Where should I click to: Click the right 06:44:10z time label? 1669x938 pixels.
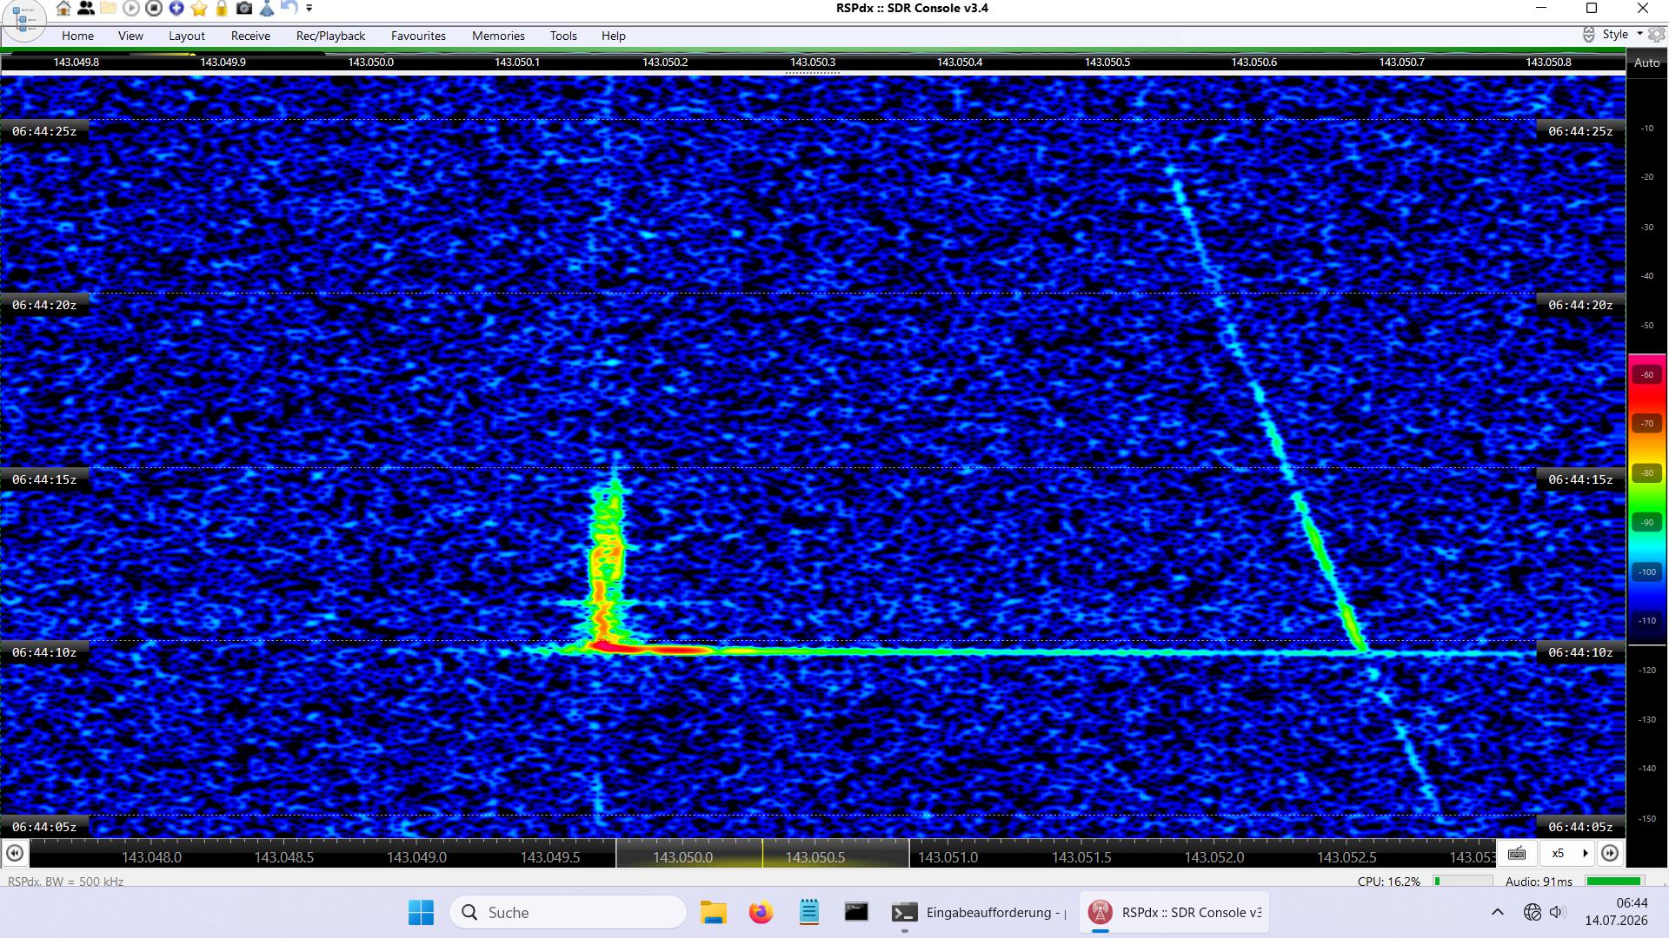tap(1580, 652)
